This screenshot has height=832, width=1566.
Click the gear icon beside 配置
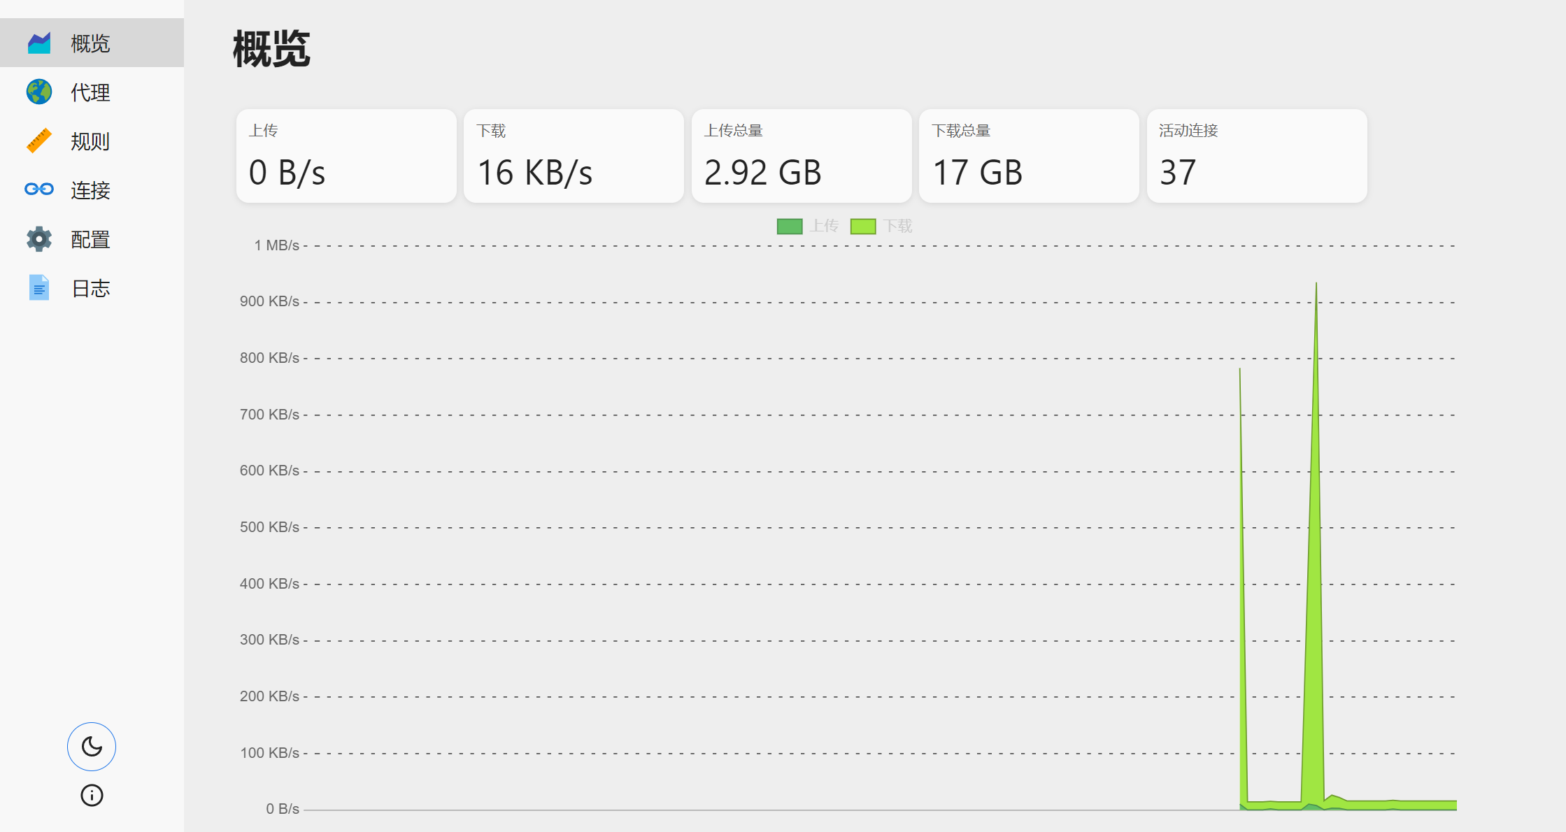coord(39,239)
